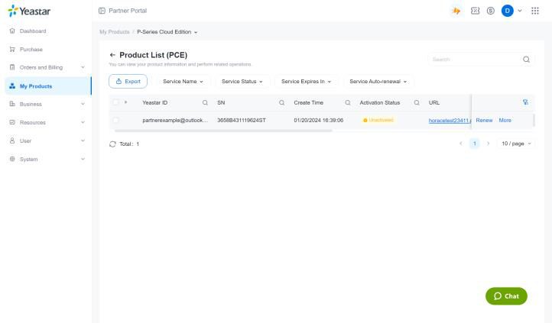
Task: Open the user avatar D menu
Action: (508, 11)
